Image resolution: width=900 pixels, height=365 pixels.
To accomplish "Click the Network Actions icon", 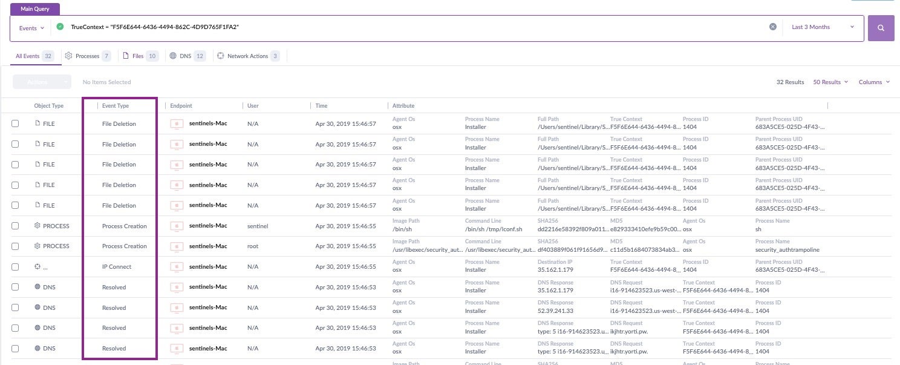I will (221, 56).
